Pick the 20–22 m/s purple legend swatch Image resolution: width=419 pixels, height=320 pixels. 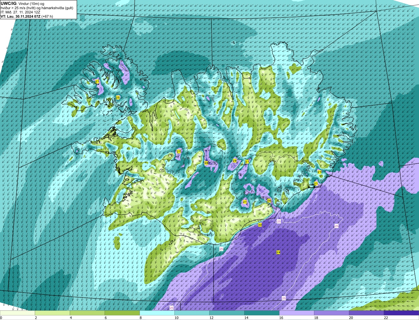click(367, 313)
